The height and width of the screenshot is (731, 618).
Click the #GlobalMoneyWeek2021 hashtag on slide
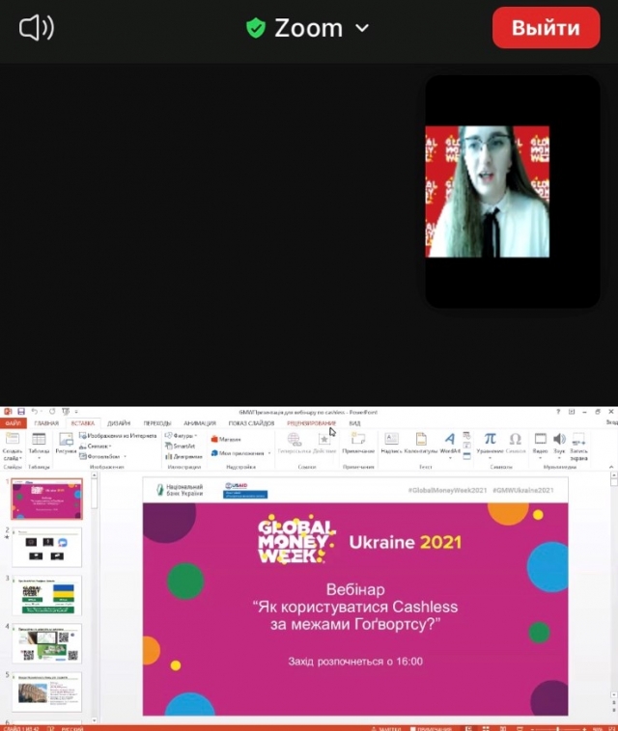coord(447,491)
